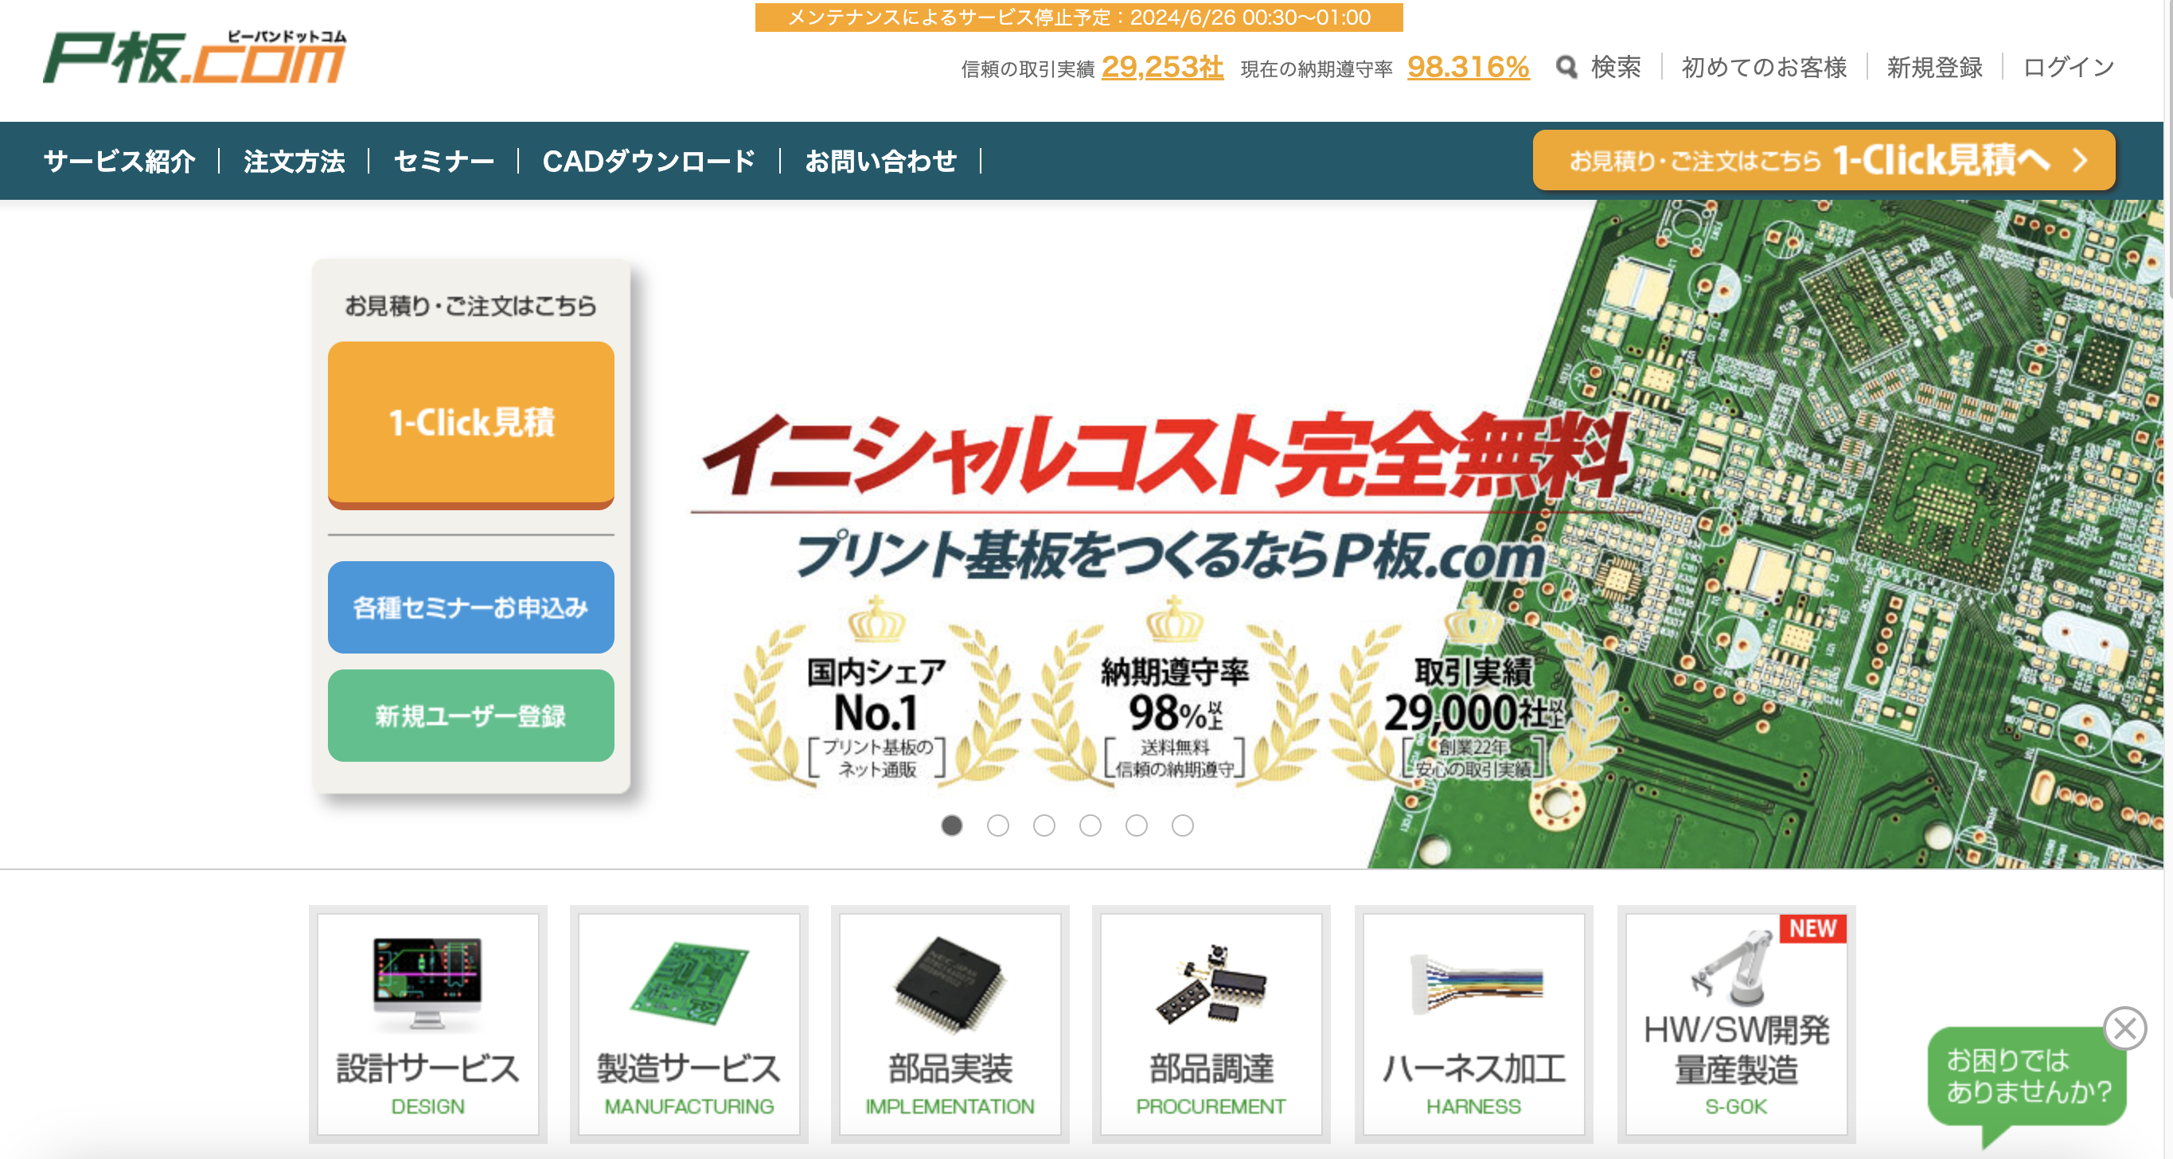This screenshot has height=1159, width=2173.
Task: Select sixth carousel slide dot
Action: 1183,825
